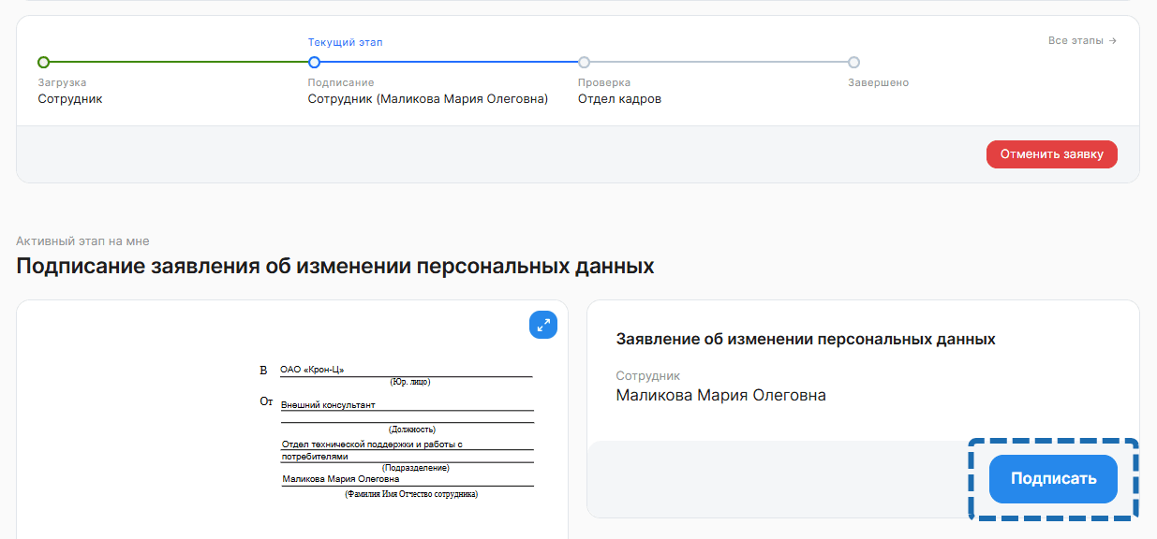Select the Завершено stage marker
The height and width of the screenshot is (539, 1157).
(853, 63)
